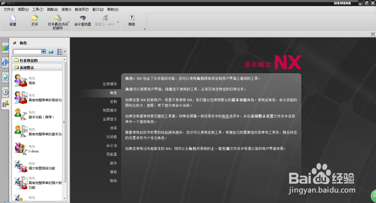
Task: Click the fullscreen toggle icon at top right
Action: [373, 35]
